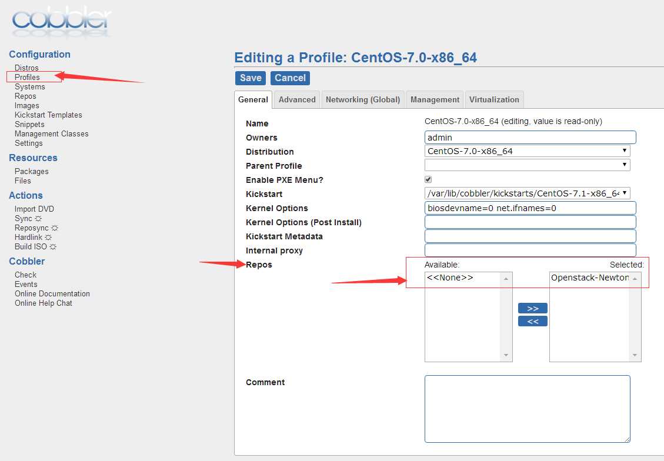Click up arrow of Selected list scrollbar

(635, 279)
